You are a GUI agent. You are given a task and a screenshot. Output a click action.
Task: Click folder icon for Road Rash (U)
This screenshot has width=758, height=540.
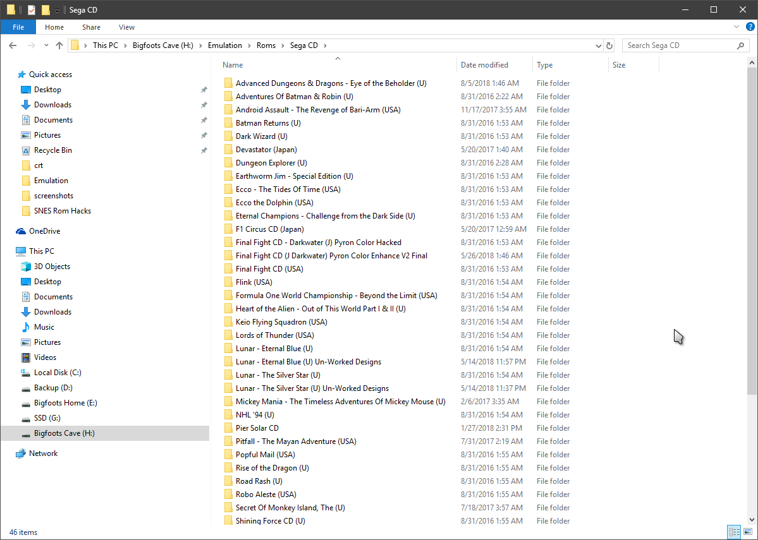228,481
